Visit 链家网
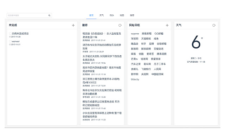Image resolution: width=225 pixels, height=140 pixels. [x=144, y=59]
